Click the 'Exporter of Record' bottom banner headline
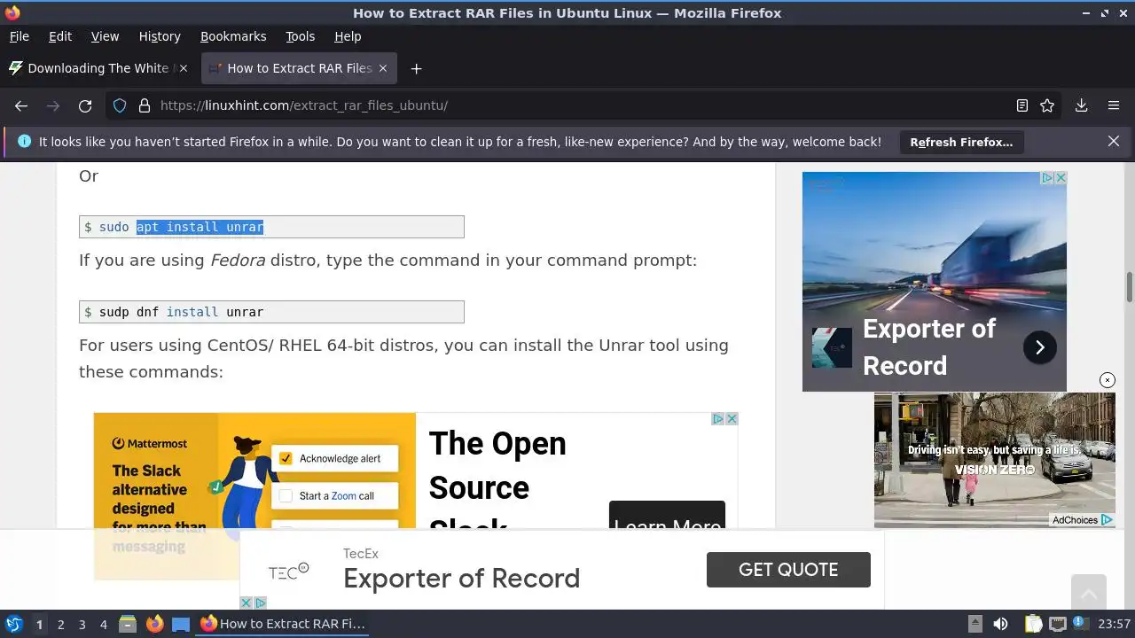The height and width of the screenshot is (638, 1135). (x=461, y=579)
